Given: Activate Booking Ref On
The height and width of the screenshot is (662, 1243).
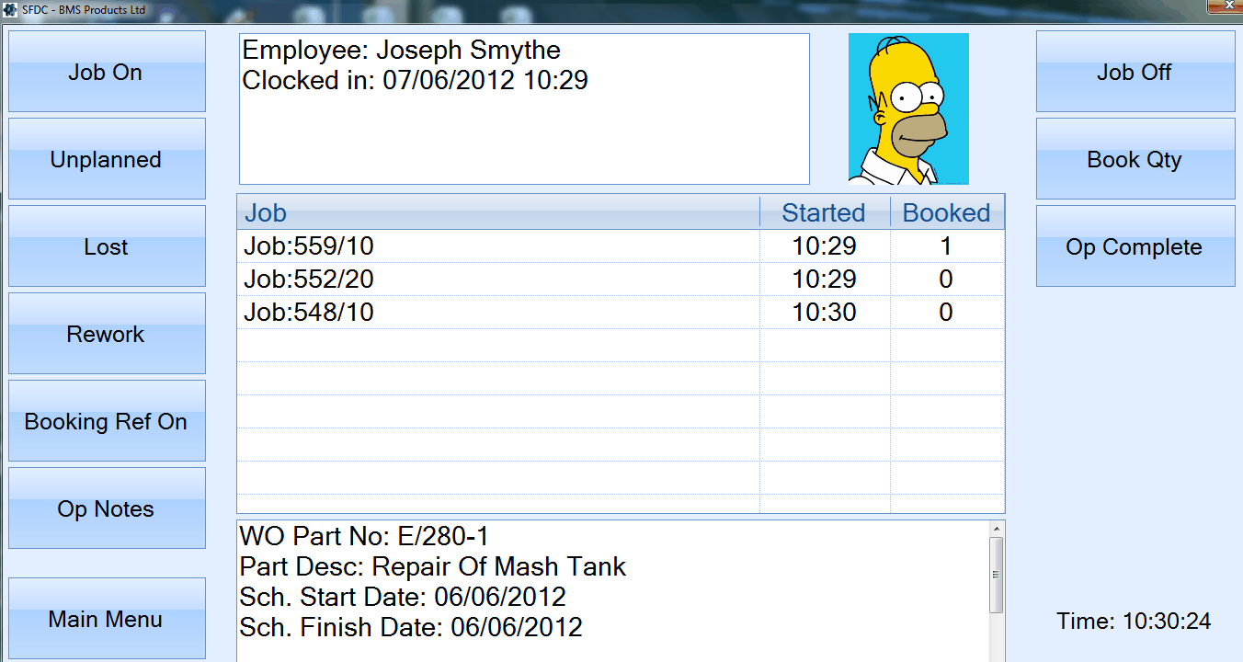Looking at the screenshot, I should pyautogui.click(x=107, y=421).
